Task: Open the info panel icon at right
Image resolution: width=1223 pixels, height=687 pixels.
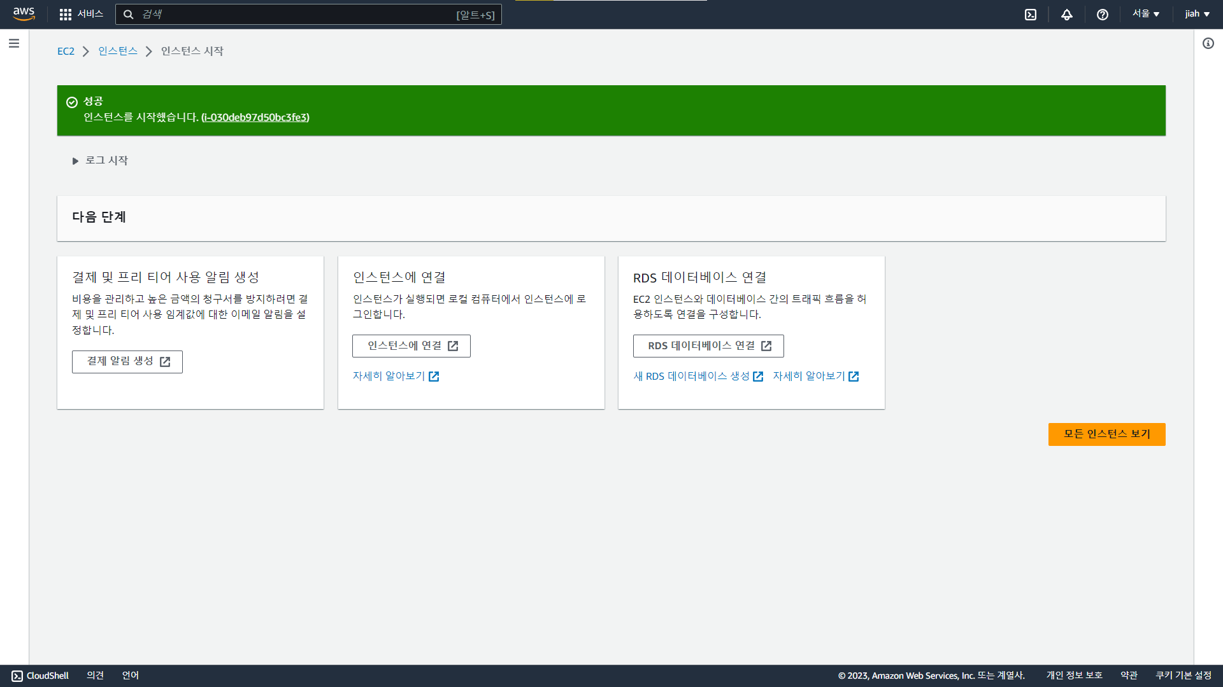Action: 1208,43
